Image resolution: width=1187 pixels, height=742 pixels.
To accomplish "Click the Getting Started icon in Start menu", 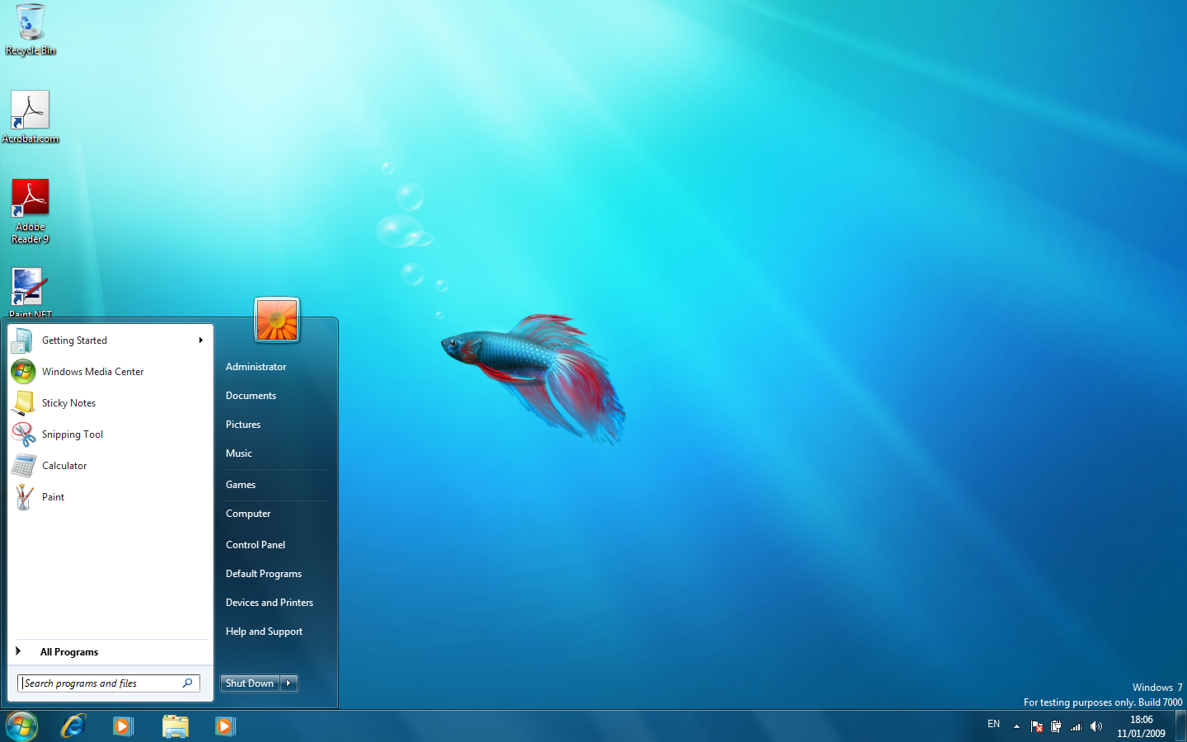I will click(x=23, y=340).
